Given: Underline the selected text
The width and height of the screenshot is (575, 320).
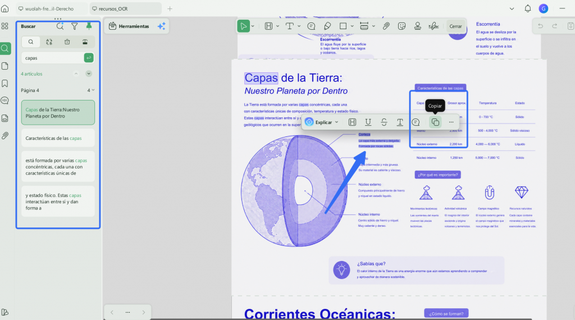Looking at the screenshot, I should 368,122.
